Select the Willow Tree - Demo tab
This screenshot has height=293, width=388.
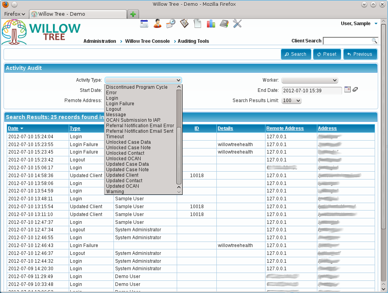[x=78, y=14]
